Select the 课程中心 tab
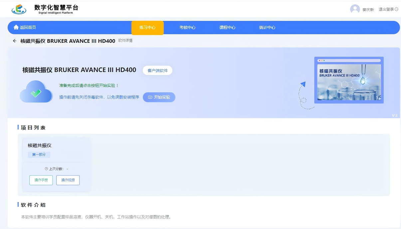This screenshot has height=229, width=401. point(227,28)
